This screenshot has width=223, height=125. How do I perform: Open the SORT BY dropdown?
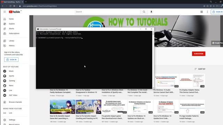tap(200, 69)
